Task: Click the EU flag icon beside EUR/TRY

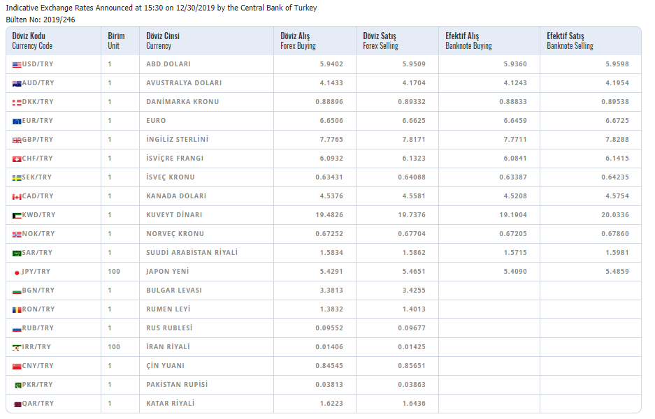Action: tap(17, 121)
